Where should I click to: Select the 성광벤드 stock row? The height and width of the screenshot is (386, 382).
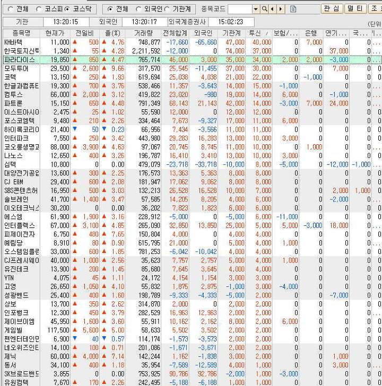tap(192, 295)
